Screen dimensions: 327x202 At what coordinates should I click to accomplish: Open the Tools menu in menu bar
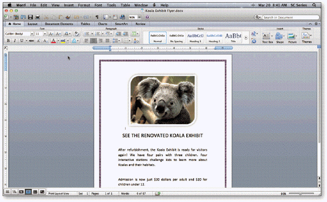[112, 5]
